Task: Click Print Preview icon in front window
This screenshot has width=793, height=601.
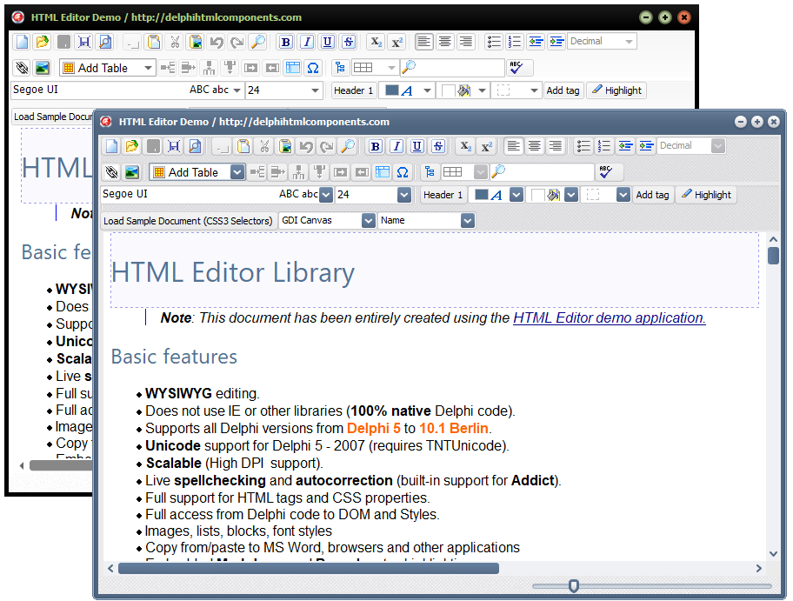Action: click(x=195, y=146)
